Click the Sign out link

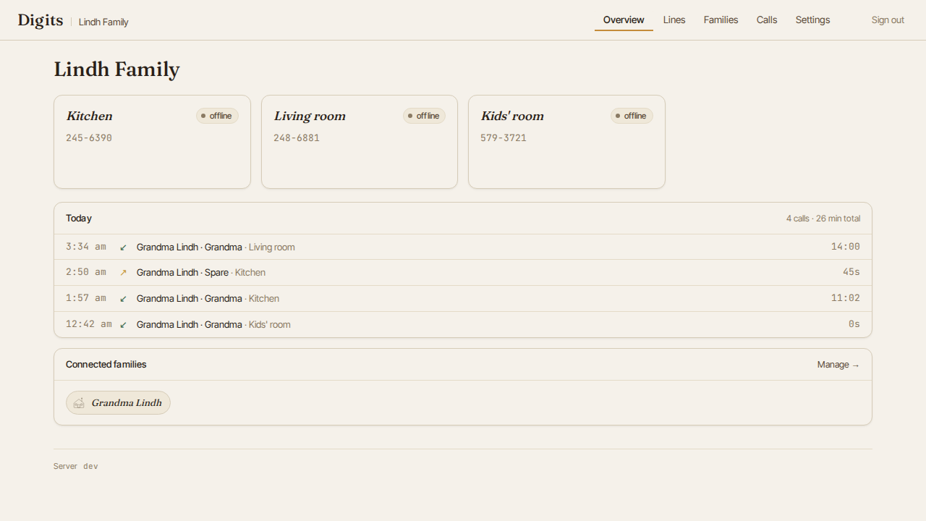click(888, 20)
